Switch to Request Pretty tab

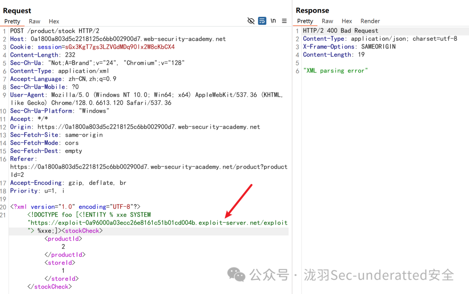[12, 21]
